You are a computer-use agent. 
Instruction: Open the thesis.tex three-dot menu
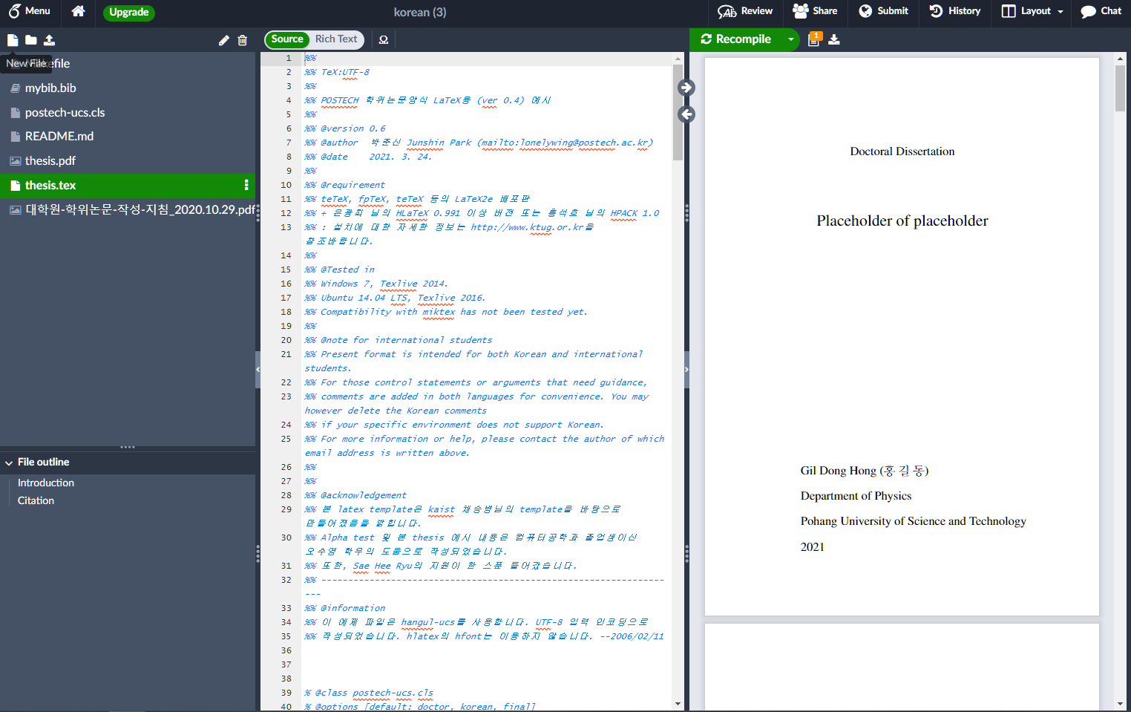click(x=246, y=185)
